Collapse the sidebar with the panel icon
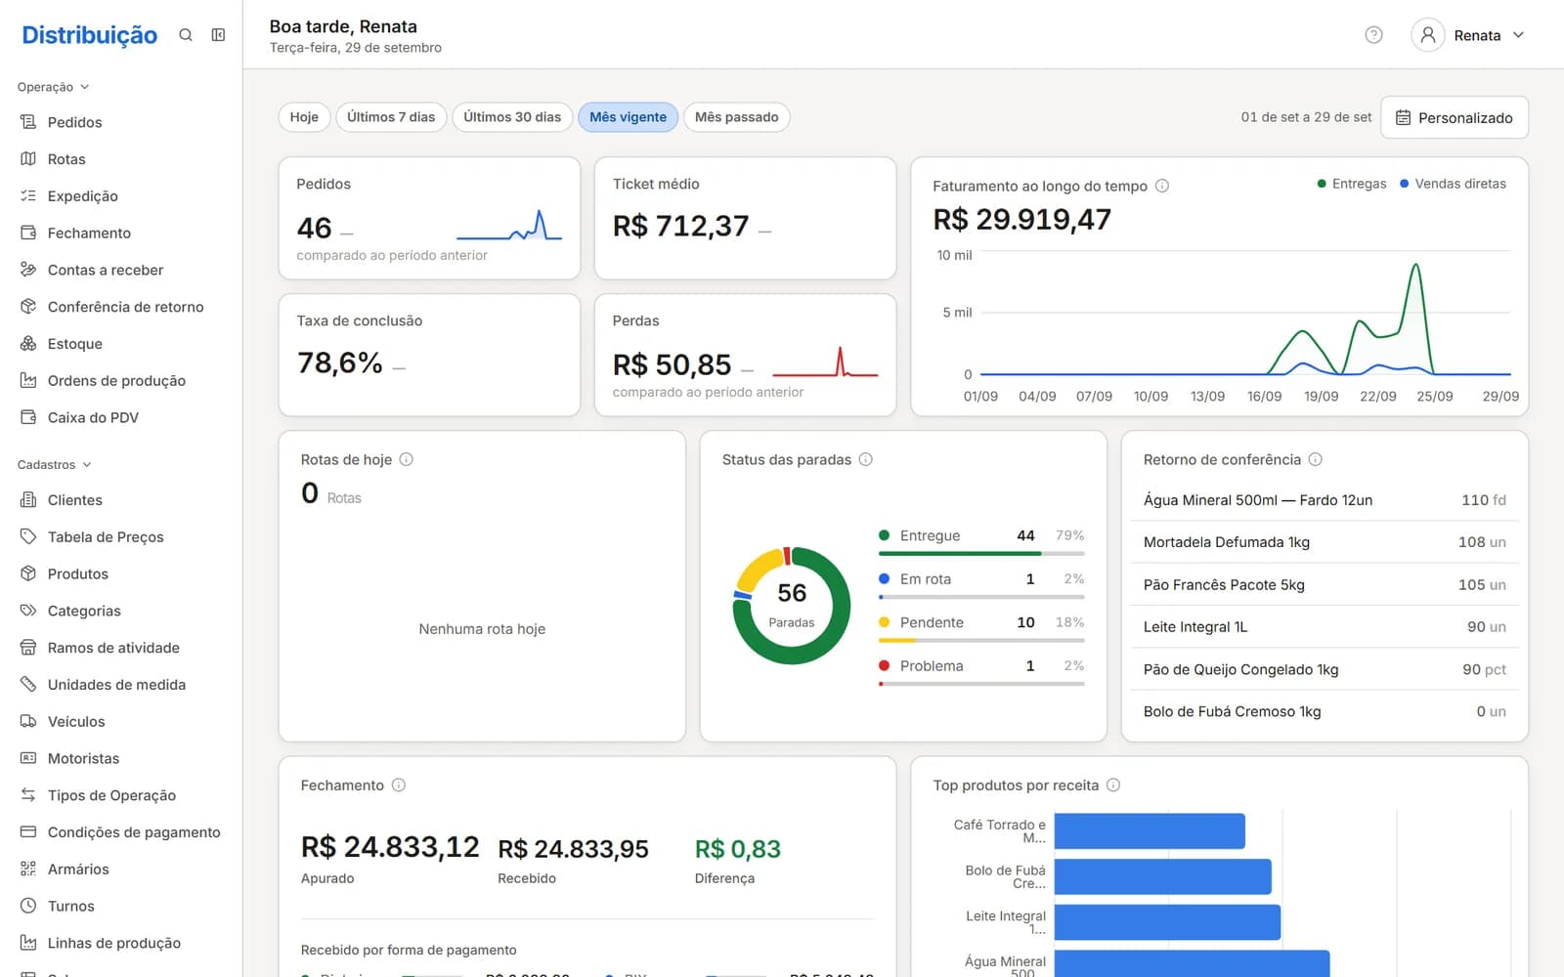Viewport: 1564px width, 977px height. pyautogui.click(x=218, y=35)
